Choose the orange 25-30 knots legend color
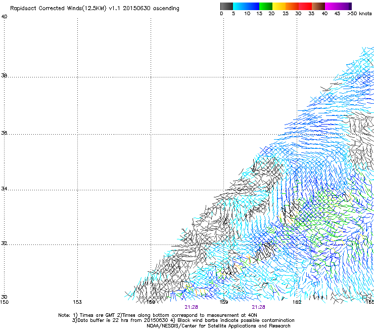This screenshot has width=374, height=329. pyautogui.click(x=292, y=6)
